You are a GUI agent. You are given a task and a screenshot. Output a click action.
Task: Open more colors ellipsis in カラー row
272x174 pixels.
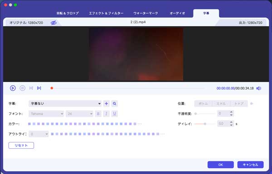tap(140, 124)
